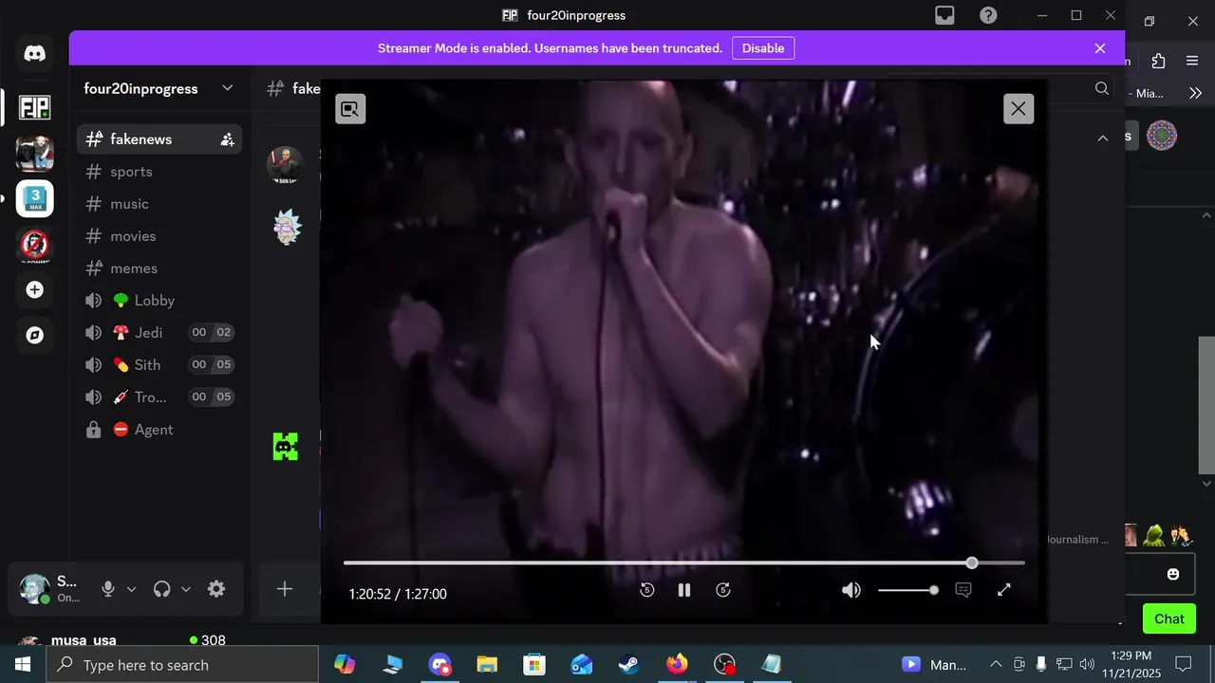Screen dimensions: 1215x683
Task: Click create invite icon beside fakenews
Action: (227, 139)
